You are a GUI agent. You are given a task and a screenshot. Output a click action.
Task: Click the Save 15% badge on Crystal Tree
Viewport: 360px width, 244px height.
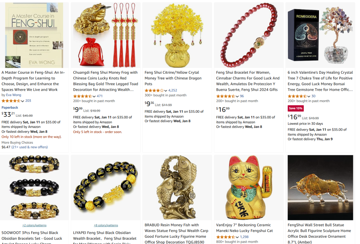tap(296, 108)
